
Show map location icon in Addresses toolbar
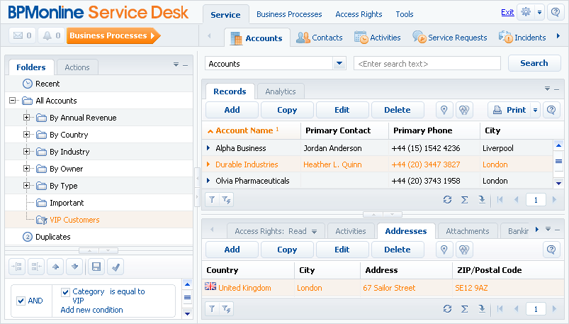444,250
